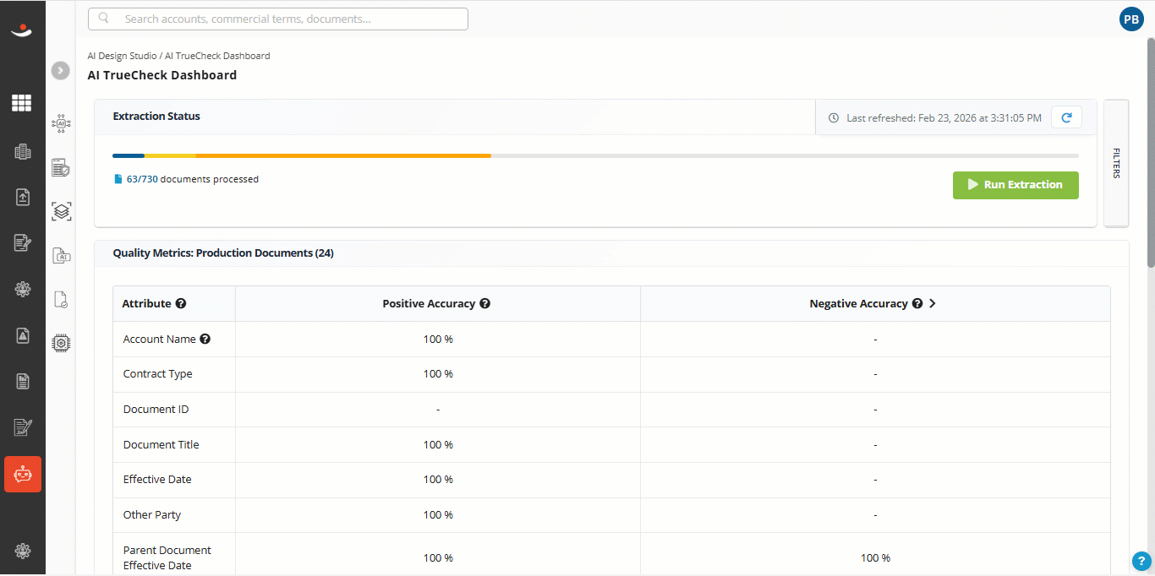
Task: Open the FILTERS side panel
Action: (1116, 163)
